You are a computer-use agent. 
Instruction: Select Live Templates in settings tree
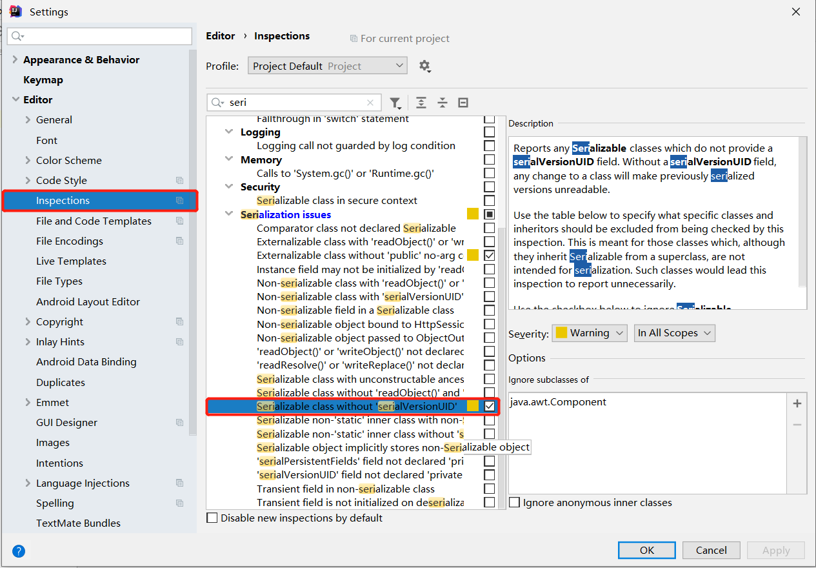(x=71, y=261)
